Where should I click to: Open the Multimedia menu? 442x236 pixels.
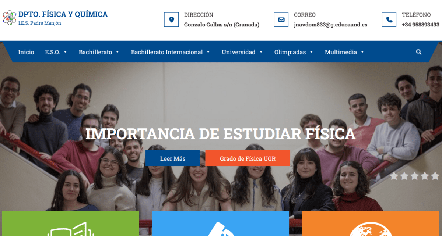click(x=344, y=52)
